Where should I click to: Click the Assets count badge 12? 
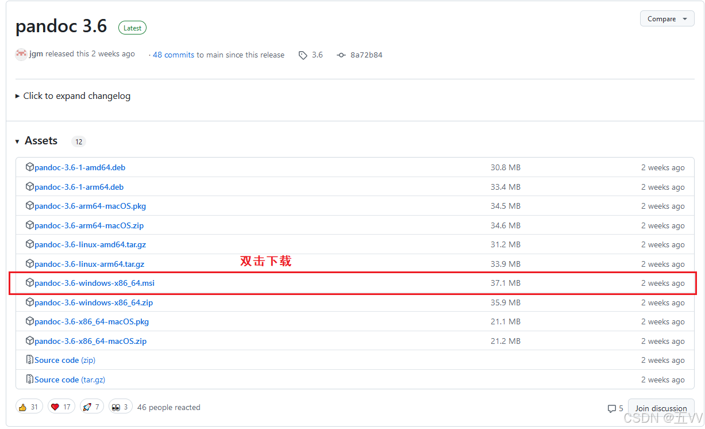coord(79,141)
